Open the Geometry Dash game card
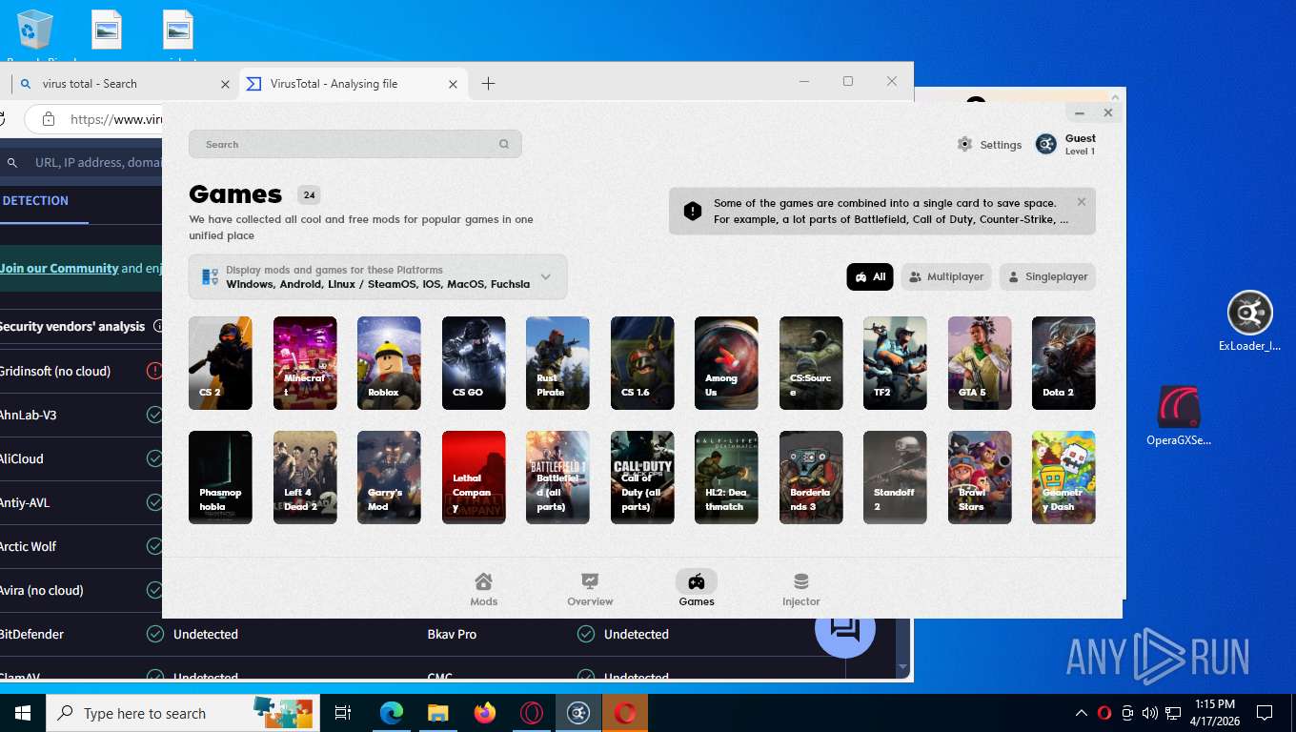Viewport: 1296px width, 732px height. click(x=1063, y=478)
